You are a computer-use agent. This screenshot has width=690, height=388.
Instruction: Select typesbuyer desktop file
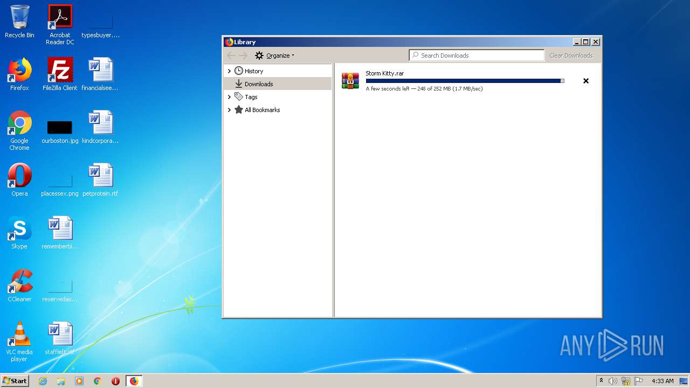coord(100,25)
